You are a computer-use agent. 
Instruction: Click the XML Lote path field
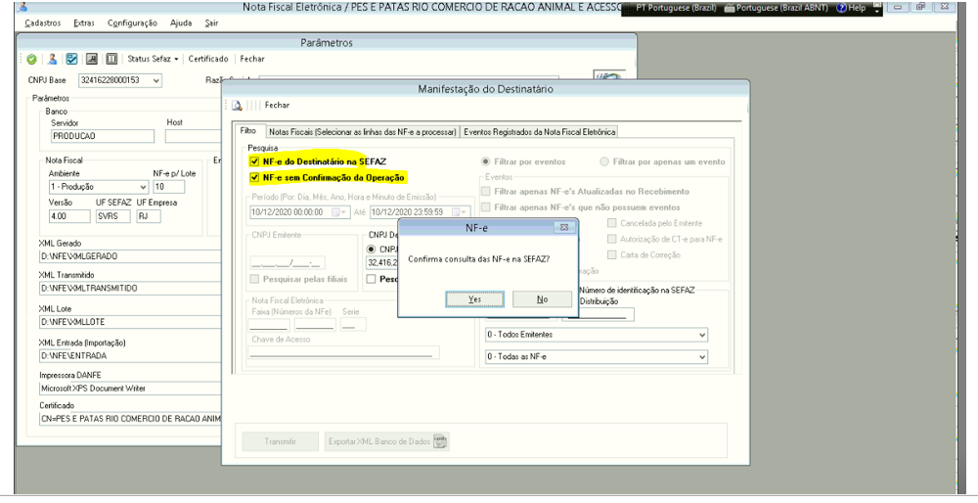(130, 322)
